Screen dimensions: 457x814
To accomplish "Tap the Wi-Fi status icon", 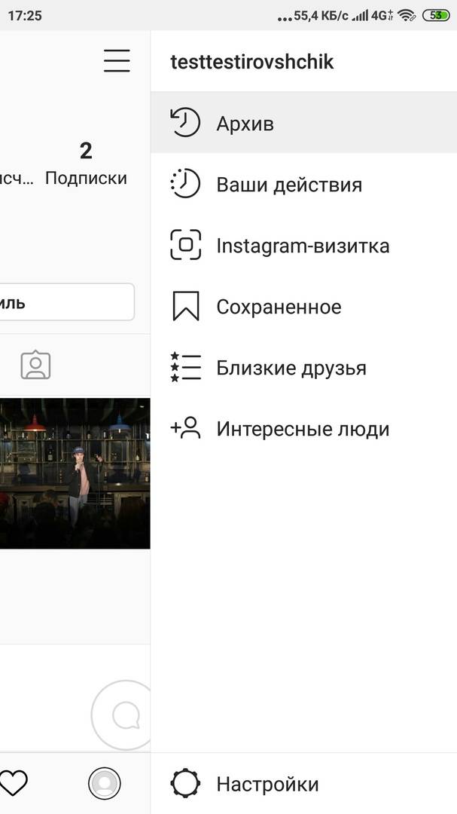I will point(407,16).
